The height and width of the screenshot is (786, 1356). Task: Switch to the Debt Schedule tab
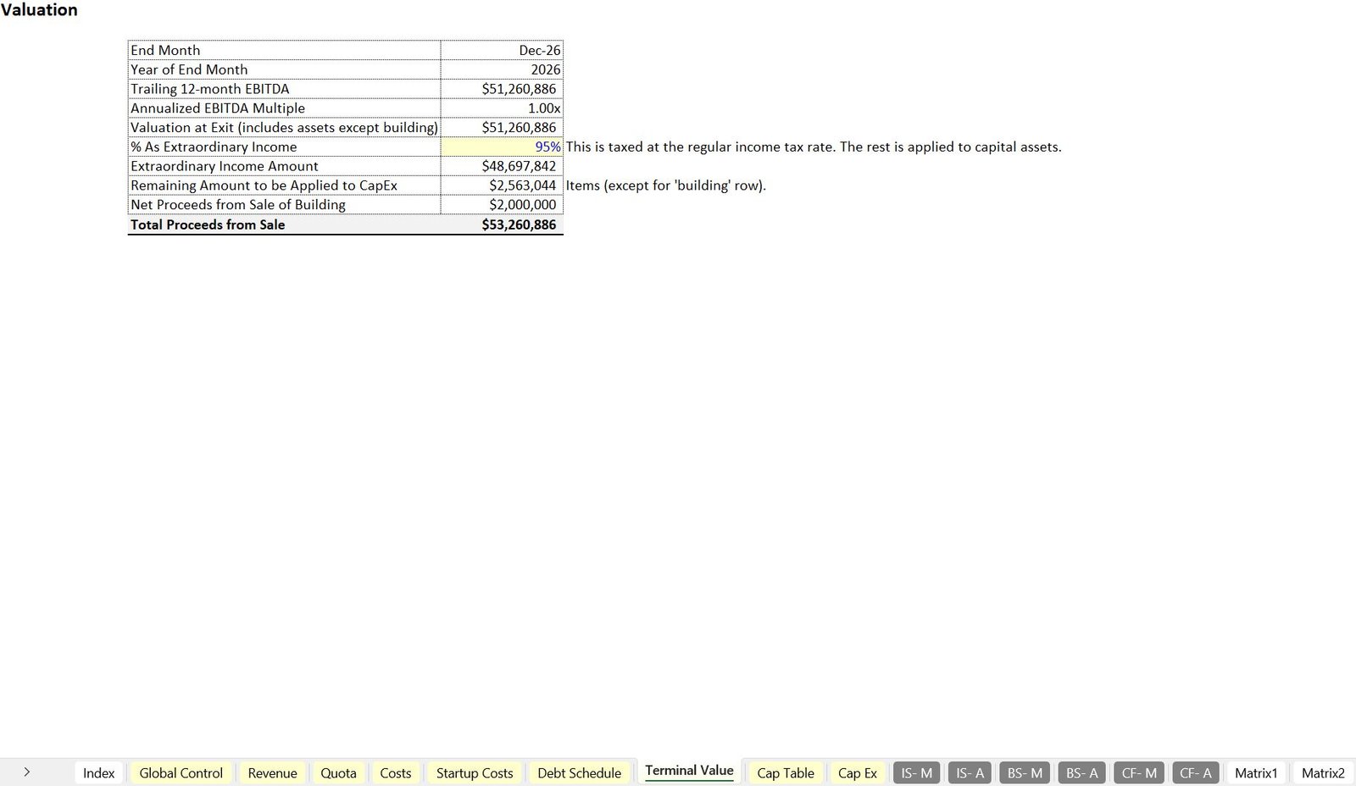[579, 772]
